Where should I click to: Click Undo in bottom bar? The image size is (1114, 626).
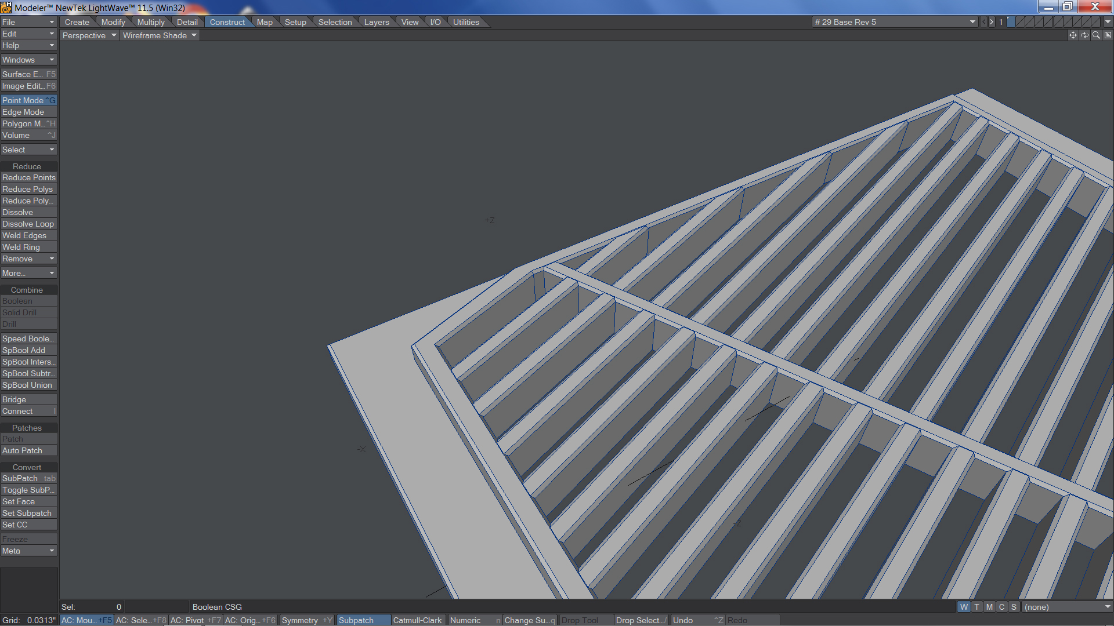click(x=697, y=620)
